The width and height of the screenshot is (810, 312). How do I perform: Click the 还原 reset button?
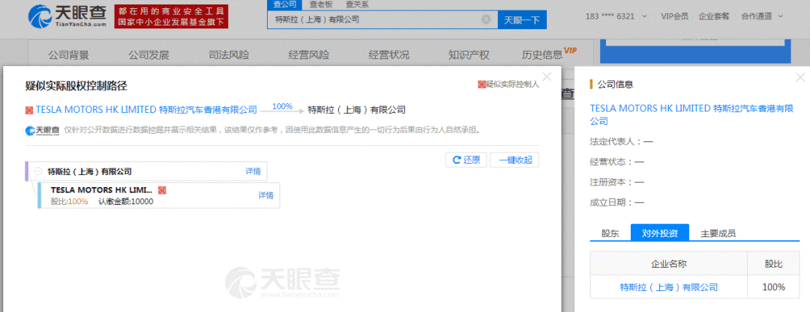click(x=466, y=160)
